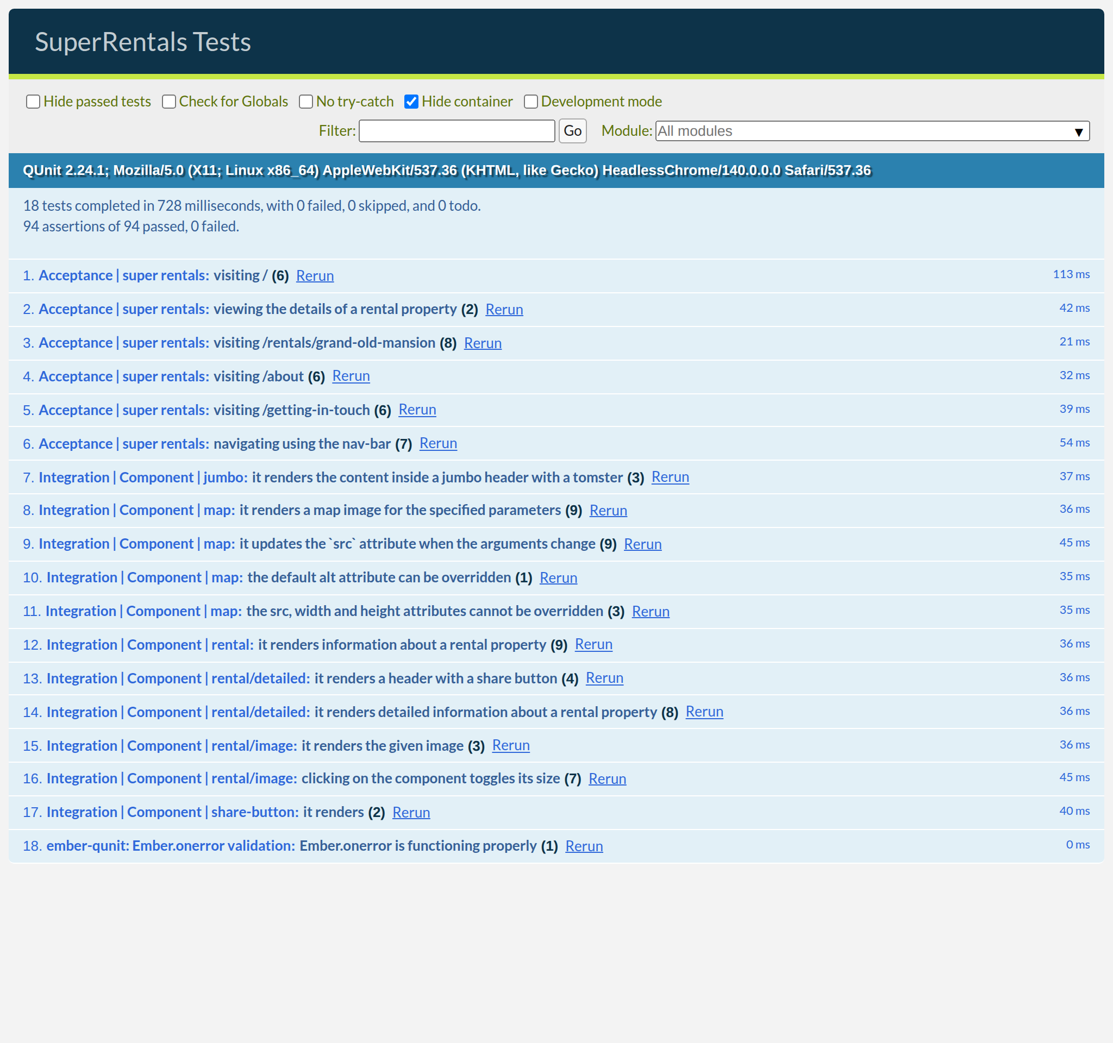Enable Hide passed tests checkbox
The height and width of the screenshot is (1043, 1113).
[x=33, y=101]
